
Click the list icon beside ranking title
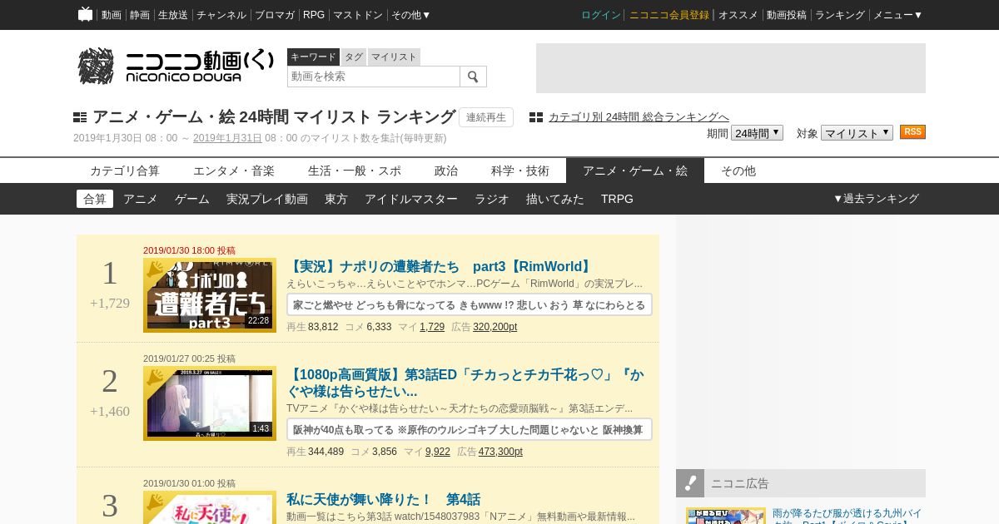click(x=80, y=117)
